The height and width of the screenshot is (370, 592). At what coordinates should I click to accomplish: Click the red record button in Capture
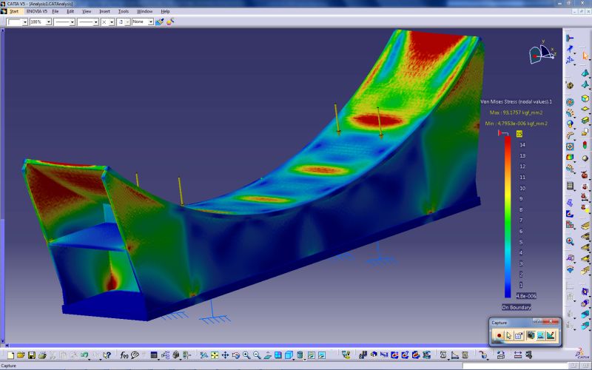(499, 336)
